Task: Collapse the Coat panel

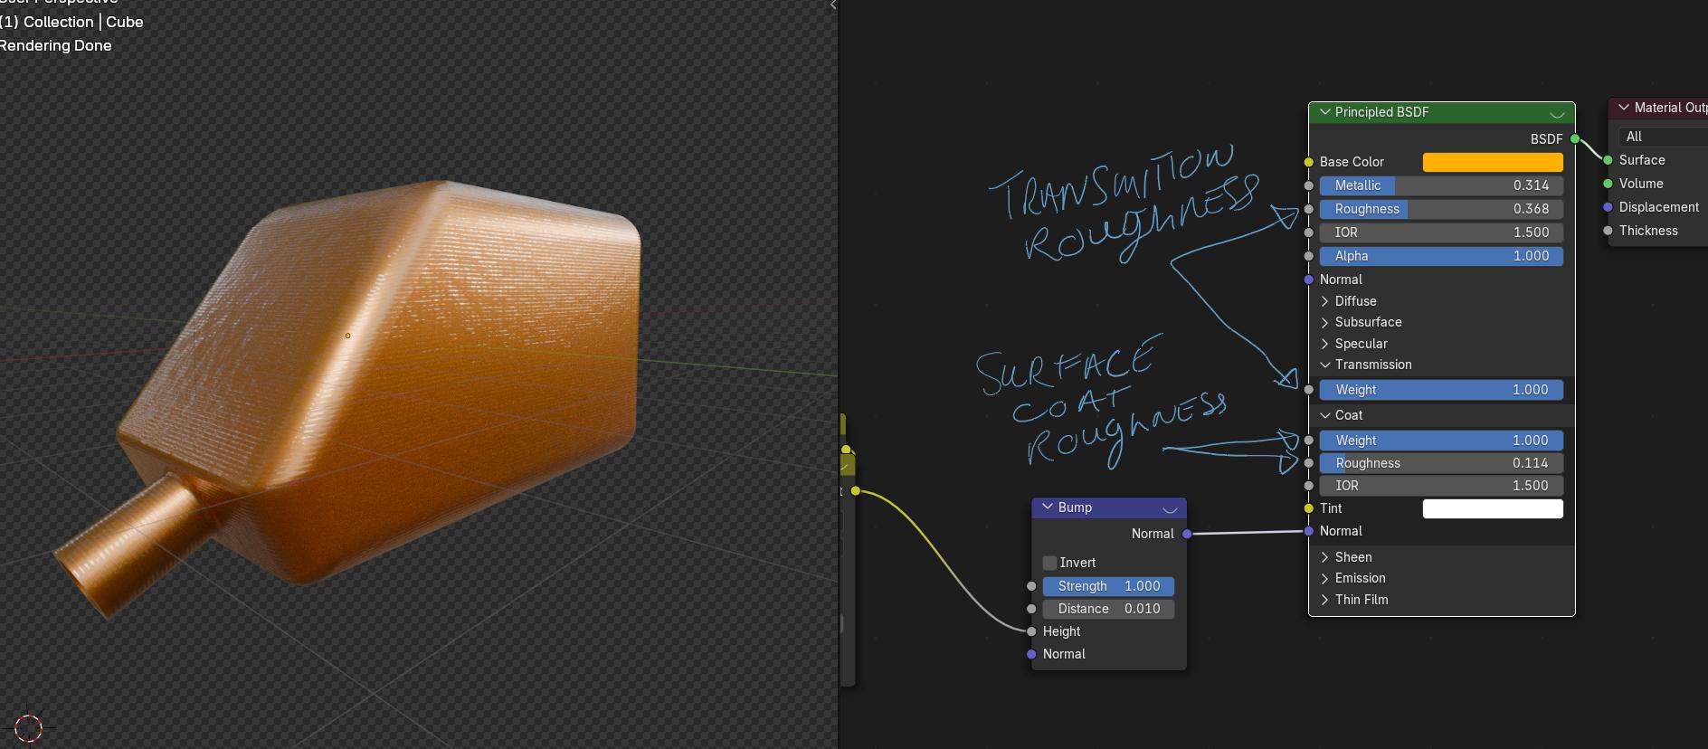Action: click(1325, 415)
